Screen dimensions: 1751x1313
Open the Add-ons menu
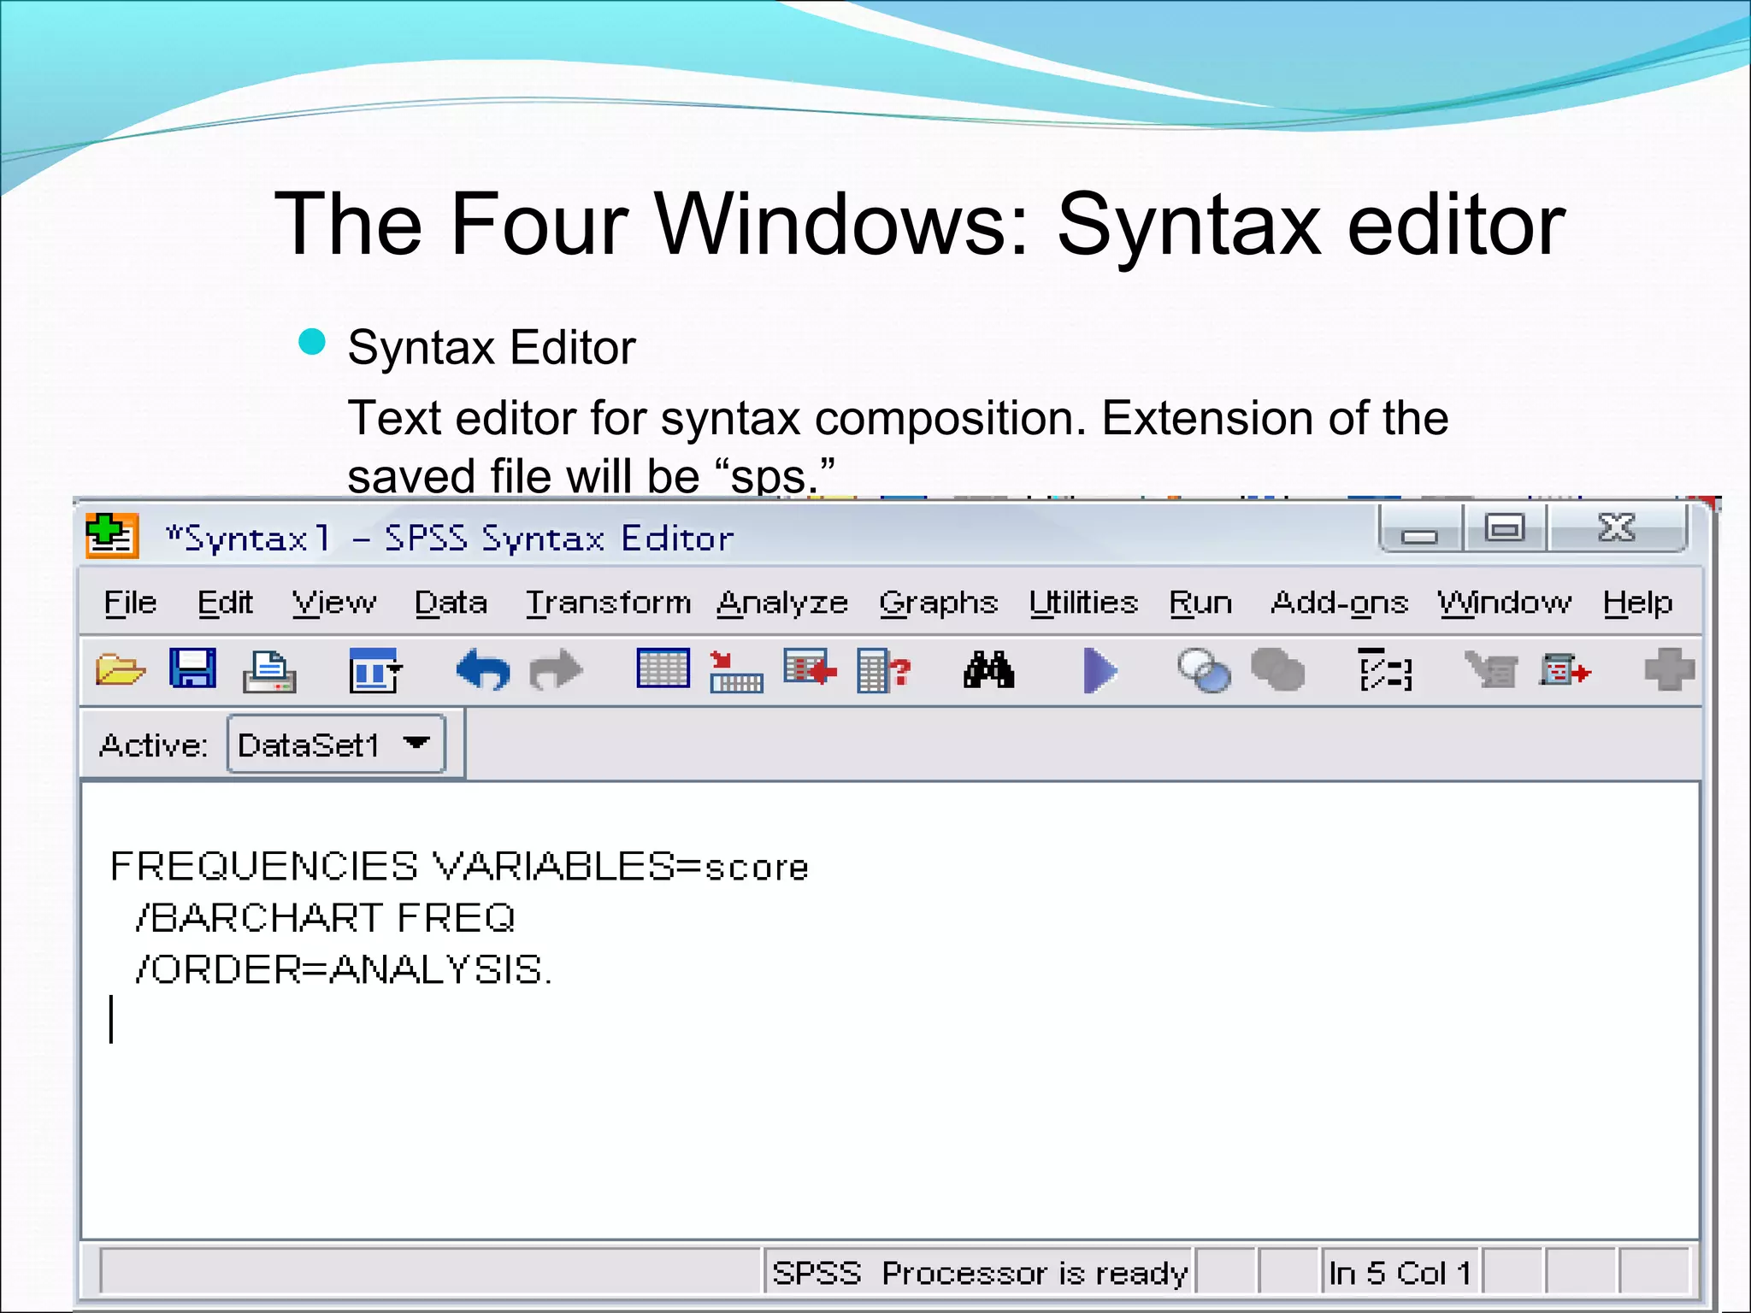1339,604
